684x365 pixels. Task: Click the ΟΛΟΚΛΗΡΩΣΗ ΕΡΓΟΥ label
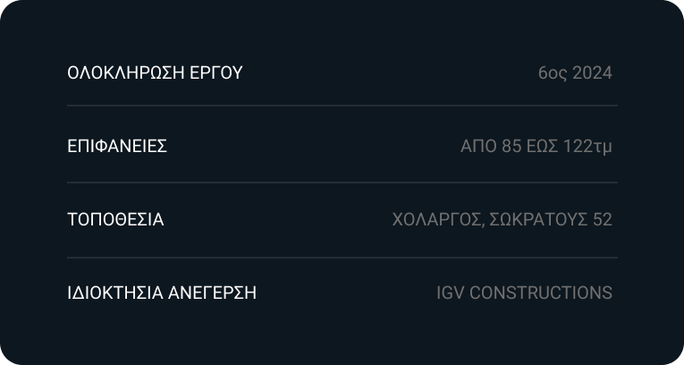[x=155, y=73]
